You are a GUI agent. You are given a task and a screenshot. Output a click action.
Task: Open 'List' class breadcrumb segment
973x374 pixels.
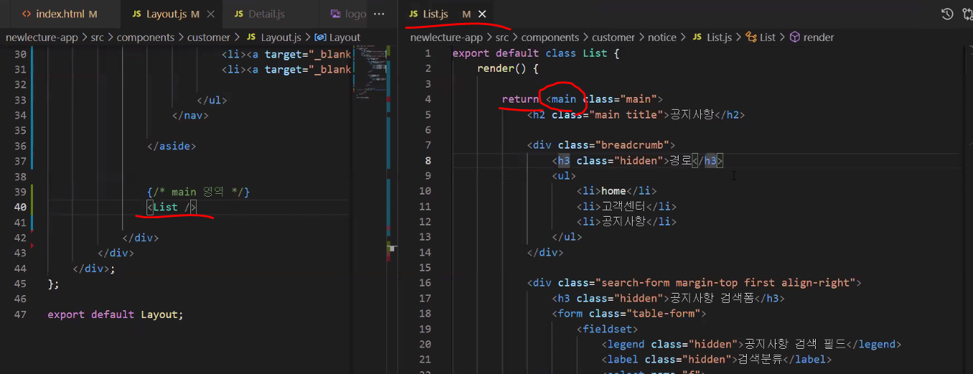click(768, 37)
